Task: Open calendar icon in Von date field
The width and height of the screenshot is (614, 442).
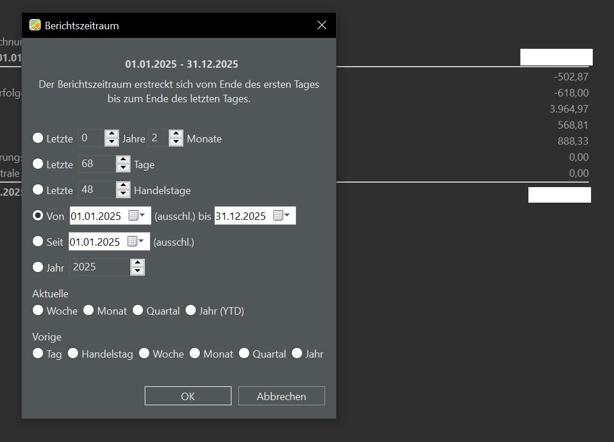Action: [x=137, y=215]
